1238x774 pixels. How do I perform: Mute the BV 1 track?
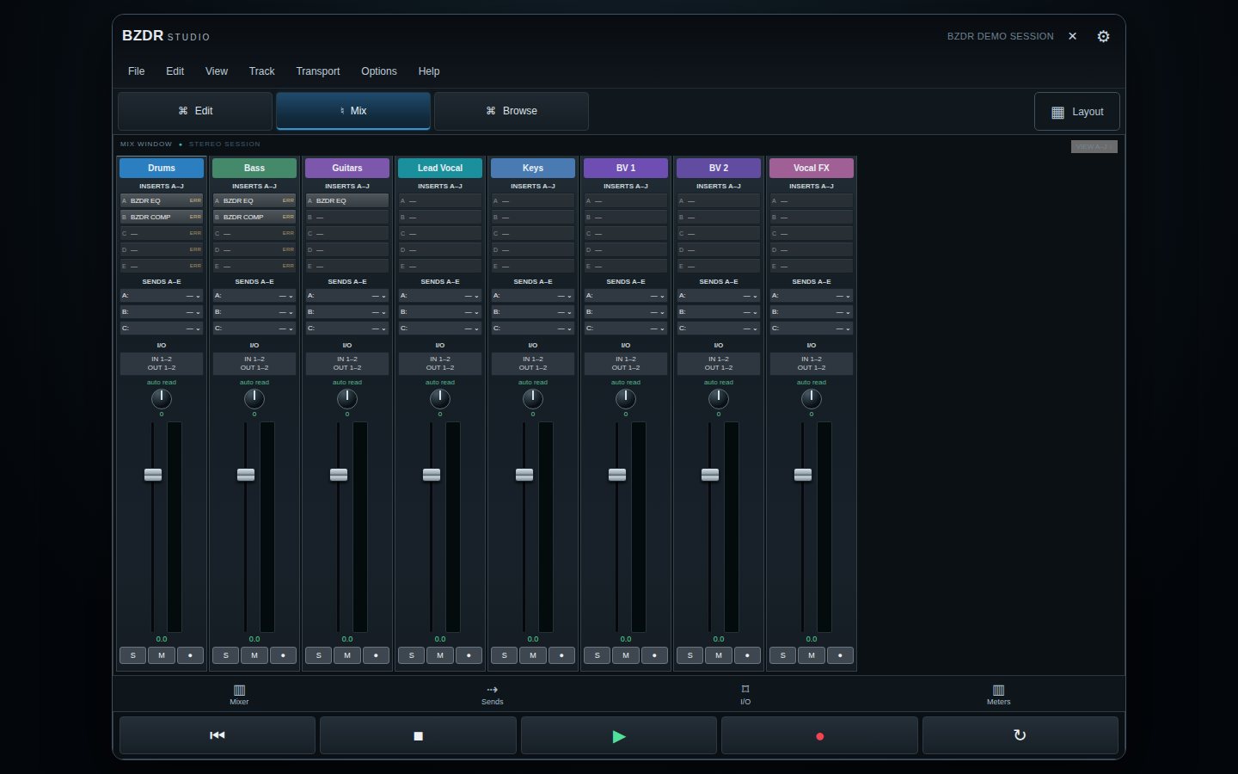[x=626, y=655]
